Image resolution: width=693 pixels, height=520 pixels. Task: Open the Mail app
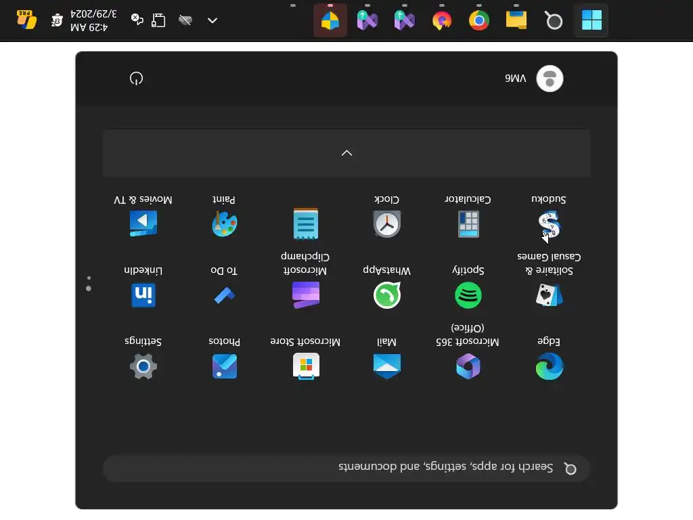click(386, 366)
